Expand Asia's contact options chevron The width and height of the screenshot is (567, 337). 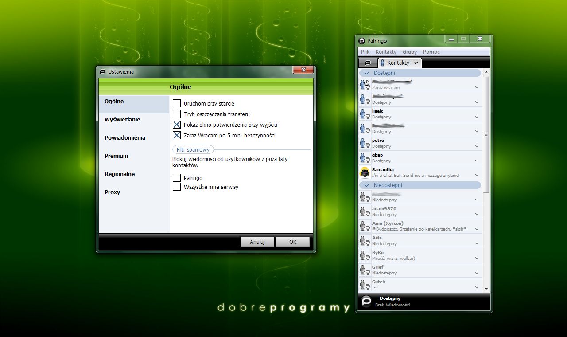(x=477, y=243)
